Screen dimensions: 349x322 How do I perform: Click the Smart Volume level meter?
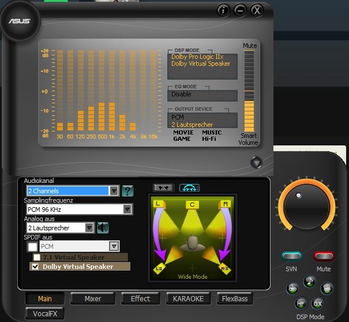(249, 91)
